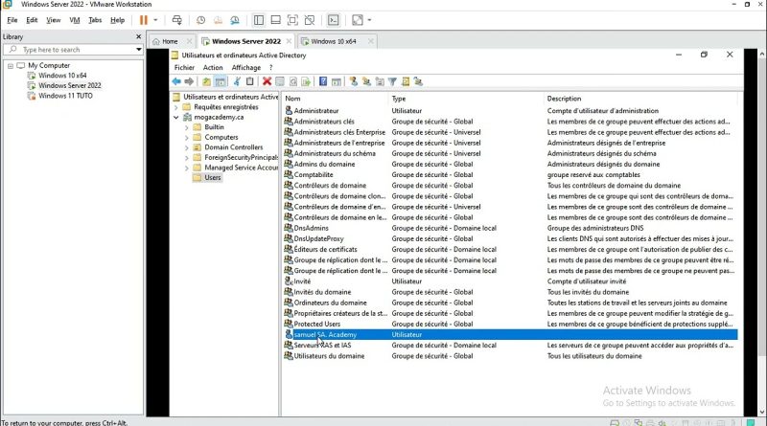The width and height of the screenshot is (767, 426).
Task: Show the VMware console view
Action: click(333, 20)
